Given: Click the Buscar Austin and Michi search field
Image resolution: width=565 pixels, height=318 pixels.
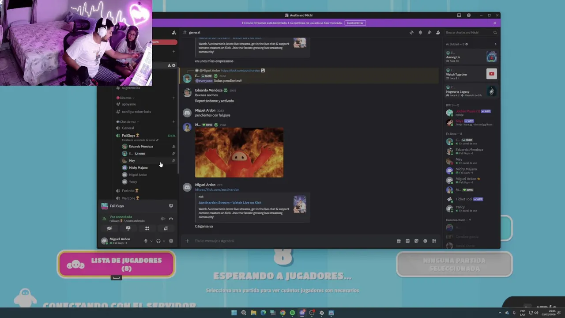Looking at the screenshot, I should 471,32.
